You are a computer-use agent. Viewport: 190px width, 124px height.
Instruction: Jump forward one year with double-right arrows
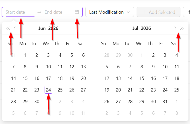click(182, 28)
